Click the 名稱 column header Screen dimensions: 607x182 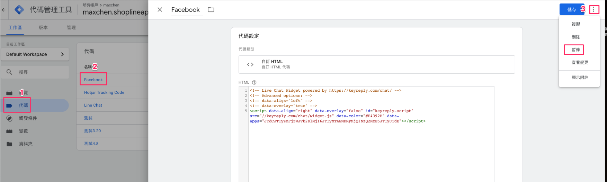coord(88,67)
